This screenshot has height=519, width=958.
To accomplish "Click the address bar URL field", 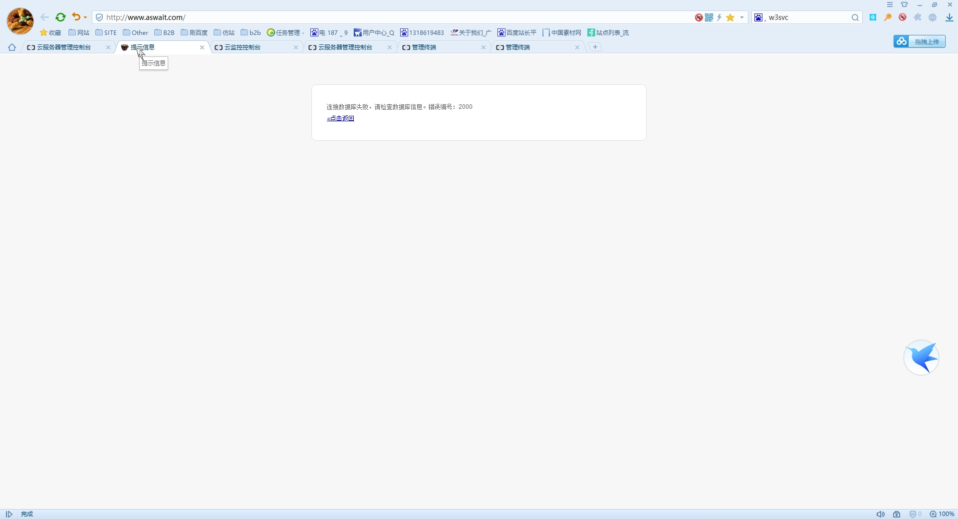I will [389, 17].
